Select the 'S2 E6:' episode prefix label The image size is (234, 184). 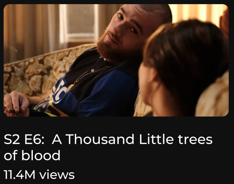click(x=24, y=139)
